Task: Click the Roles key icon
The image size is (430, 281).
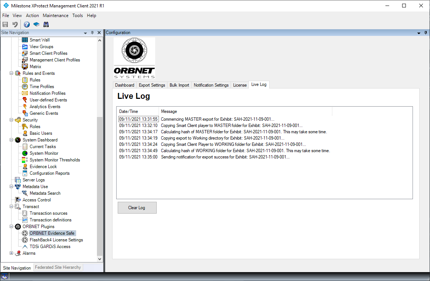Action: [25, 127]
